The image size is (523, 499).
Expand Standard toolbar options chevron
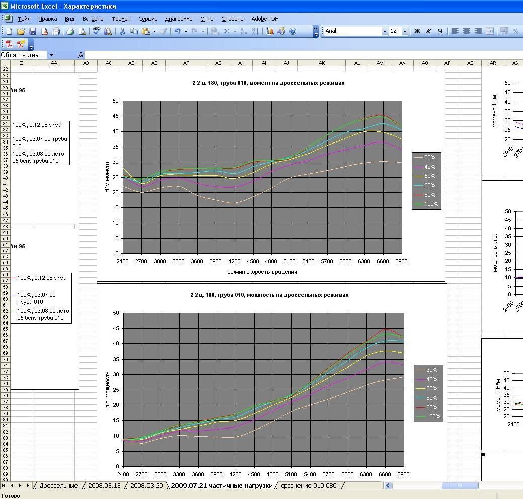click(316, 31)
